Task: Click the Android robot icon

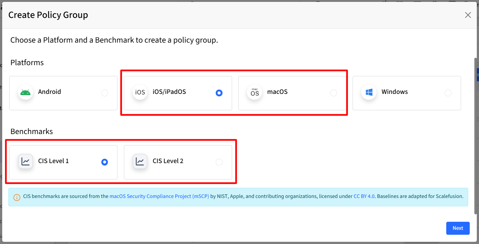Action: (x=26, y=92)
